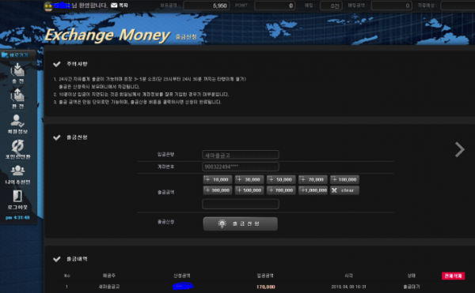Open member info (회원정보) icon

click(x=17, y=123)
